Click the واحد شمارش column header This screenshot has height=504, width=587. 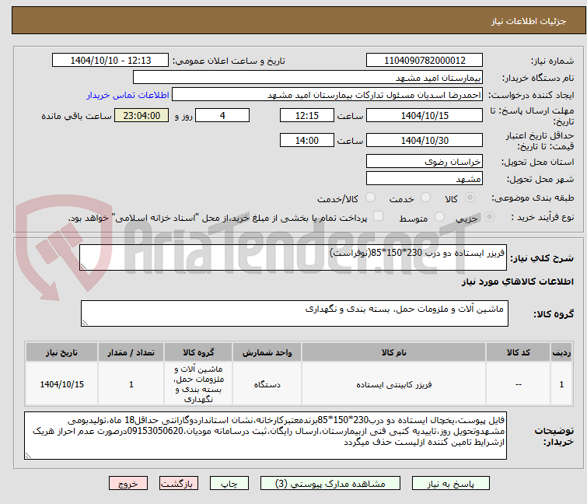(x=267, y=352)
